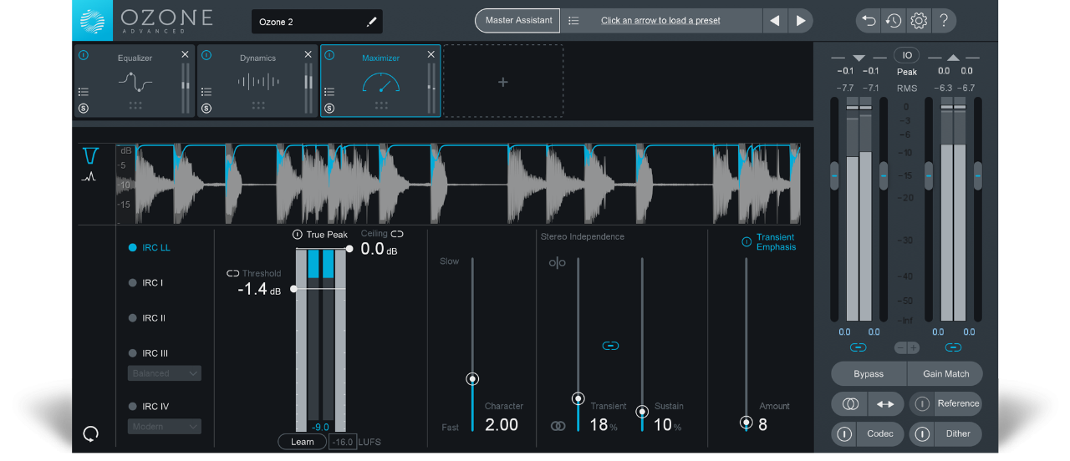The image size is (1070, 461).
Task: Open the Maximizer module preset list
Action: pos(329,92)
